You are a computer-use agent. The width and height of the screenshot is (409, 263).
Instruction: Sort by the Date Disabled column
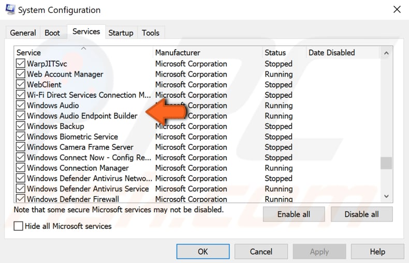pos(343,52)
